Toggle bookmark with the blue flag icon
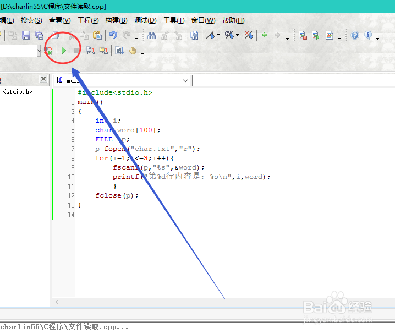The height and width of the screenshot is (333, 395). click(211, 35)
